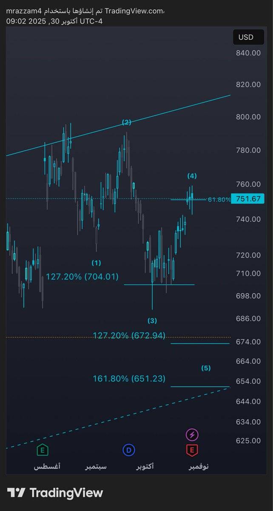The image size is (273, 511).
Task: Click the 820.00 price axis value
Action: 248,84
